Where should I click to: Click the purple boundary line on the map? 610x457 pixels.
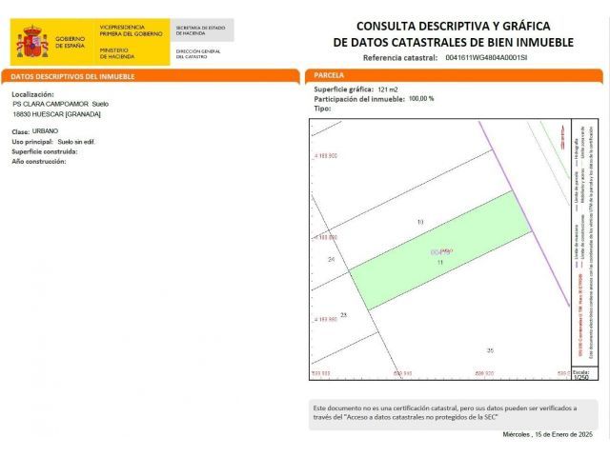click(524, 213)
